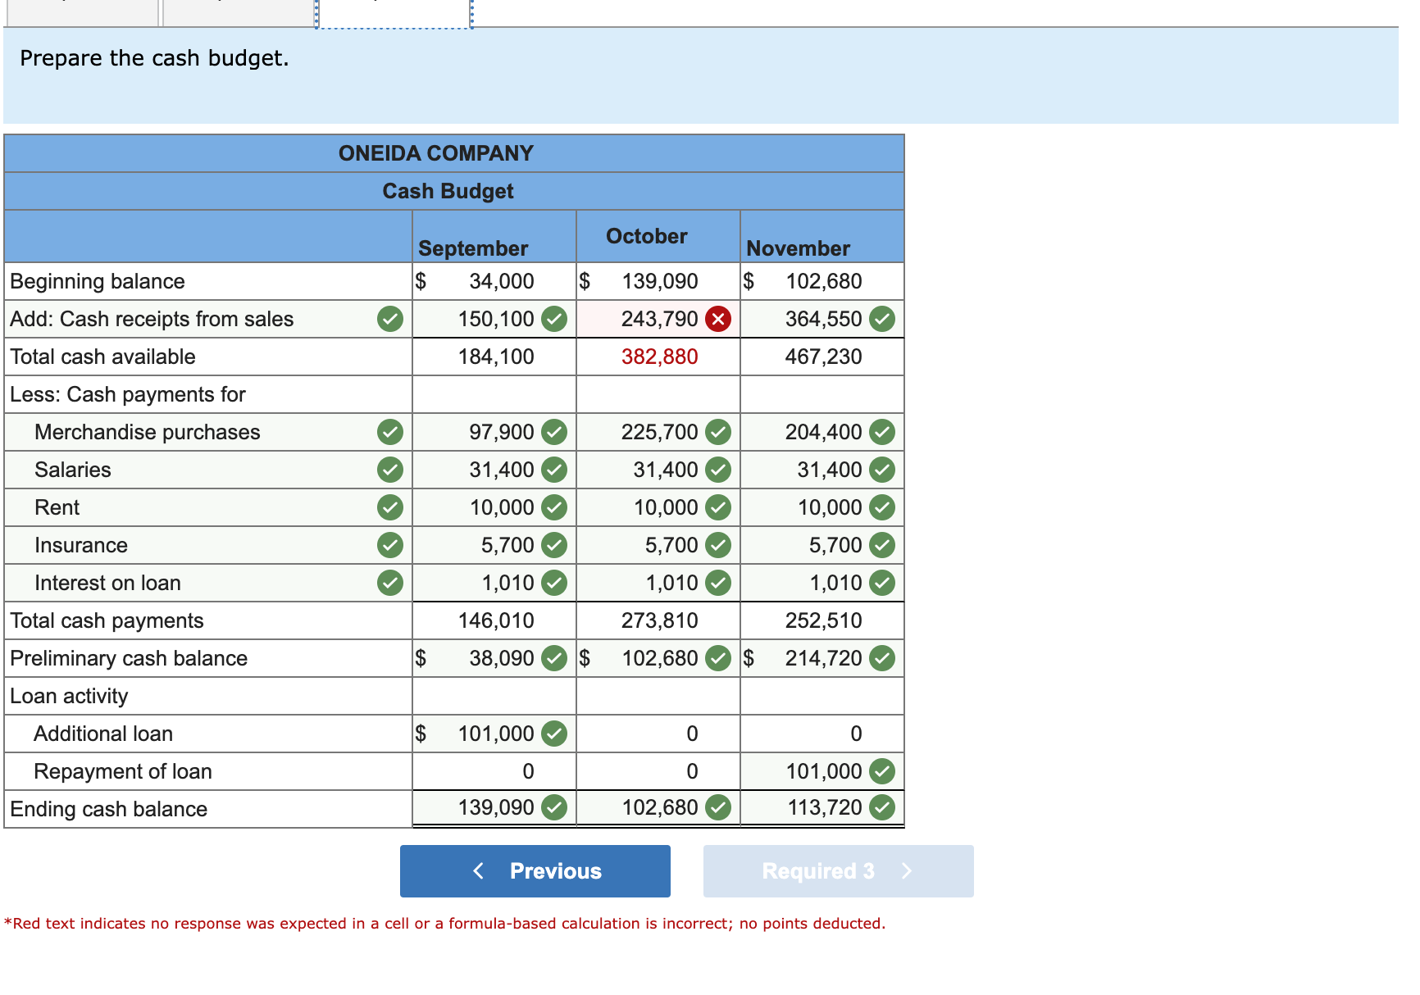Click the Ending cash balance row label

(x=109, y=809)
